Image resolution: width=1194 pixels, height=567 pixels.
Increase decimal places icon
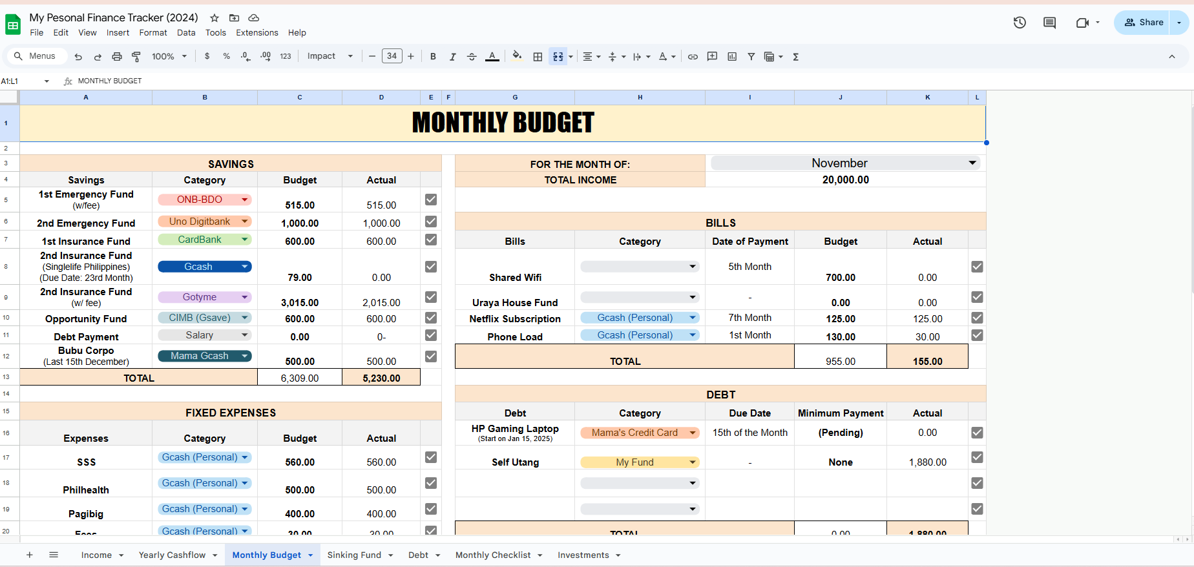(266, 56)
